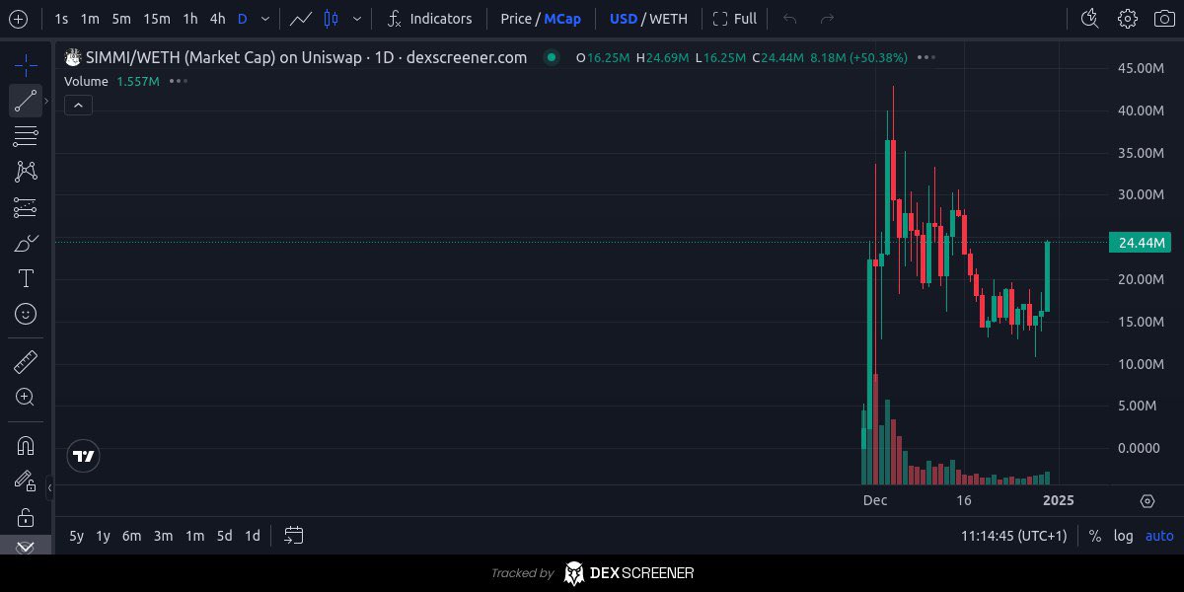This screenshot has height=592, width=1184.
Task: Open the go to date calendar icon
Action: click(293, 536)
